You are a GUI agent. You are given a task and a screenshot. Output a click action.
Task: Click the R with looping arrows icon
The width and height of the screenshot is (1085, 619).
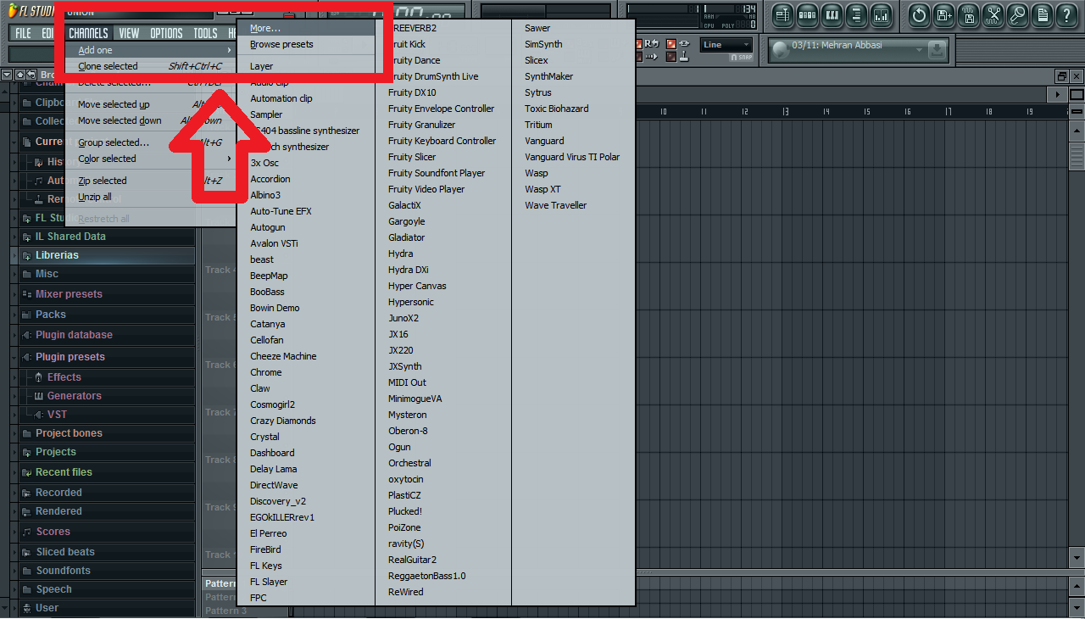(652, 43)
